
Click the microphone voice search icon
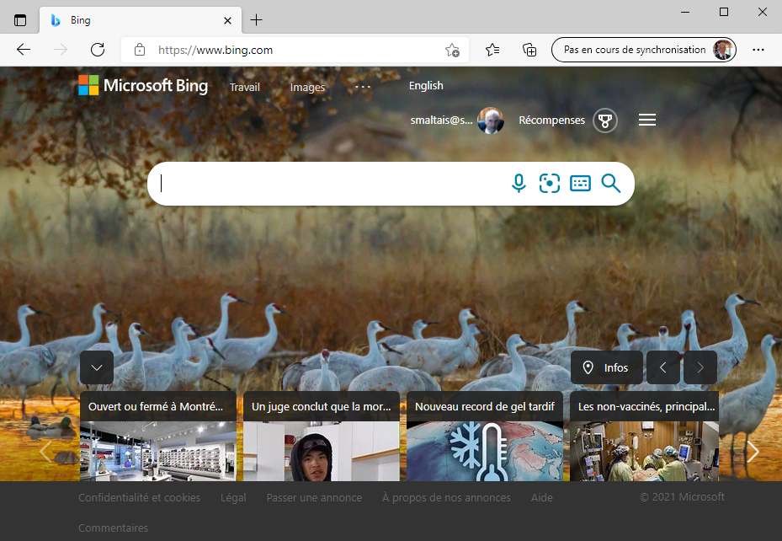click(x=519, y=183)
